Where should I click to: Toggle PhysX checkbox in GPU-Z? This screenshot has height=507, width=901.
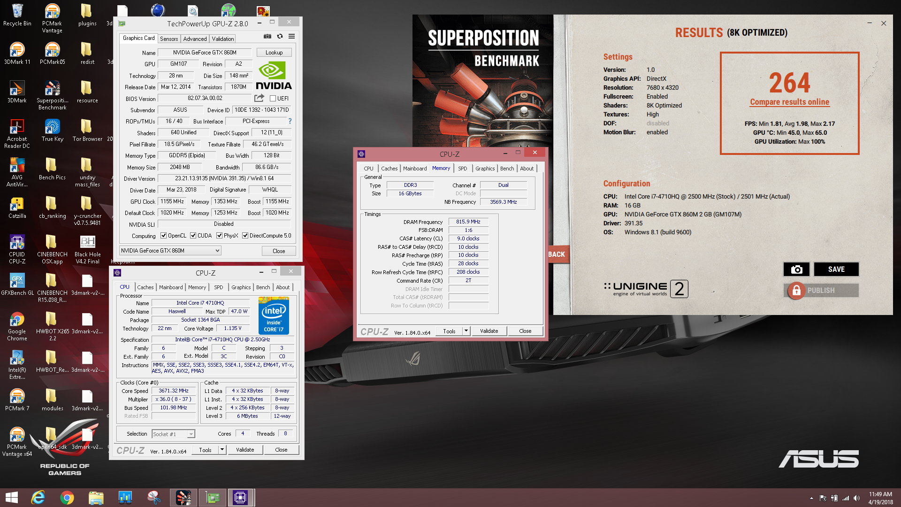click(x=219, y=236)
